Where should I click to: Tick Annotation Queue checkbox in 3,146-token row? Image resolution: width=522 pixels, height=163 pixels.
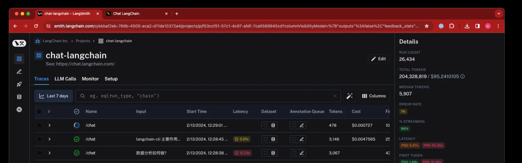(x=294, y=139)
